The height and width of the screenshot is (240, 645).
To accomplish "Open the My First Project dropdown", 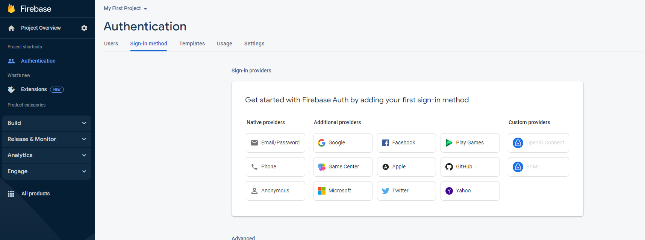I will 126,9.
